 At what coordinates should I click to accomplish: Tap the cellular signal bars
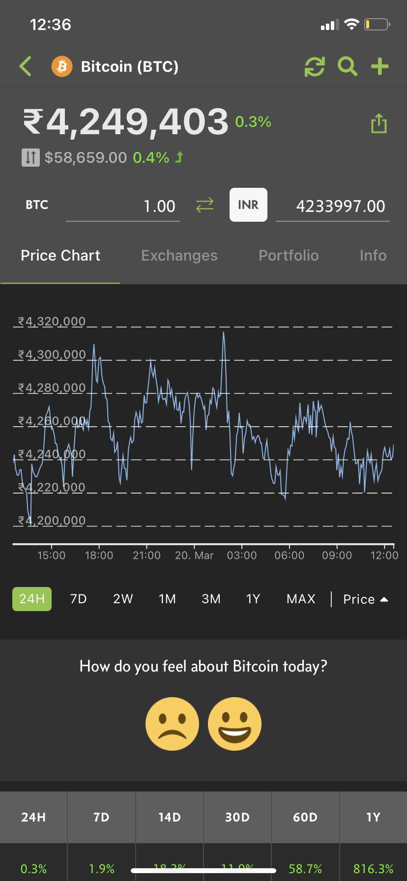coord(330,25)
